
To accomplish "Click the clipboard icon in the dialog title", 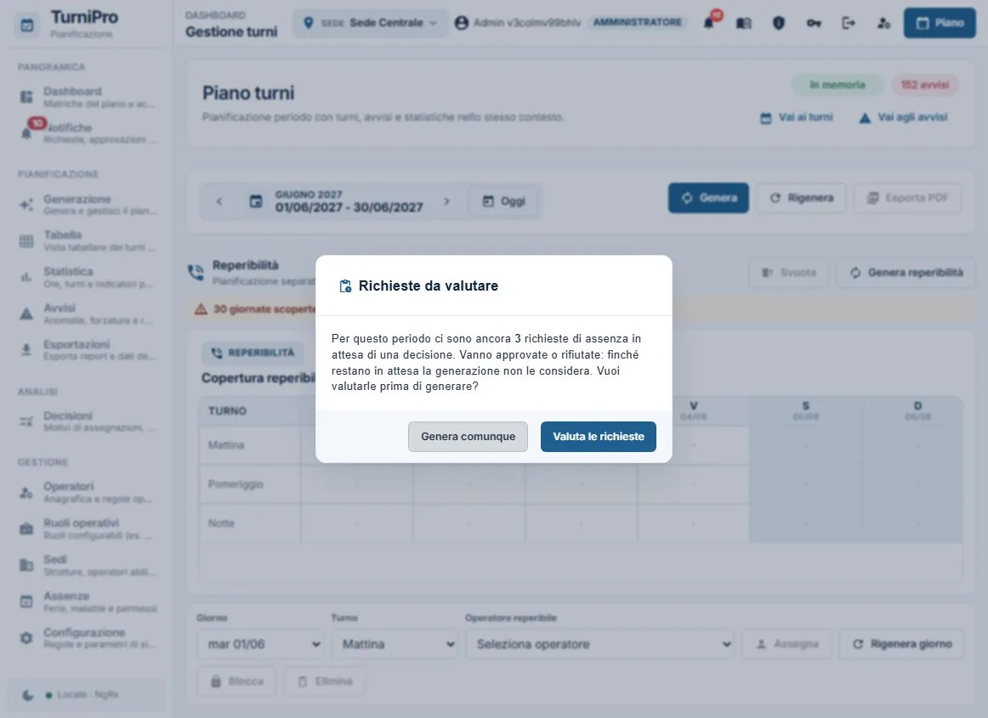I will [345, 286].
